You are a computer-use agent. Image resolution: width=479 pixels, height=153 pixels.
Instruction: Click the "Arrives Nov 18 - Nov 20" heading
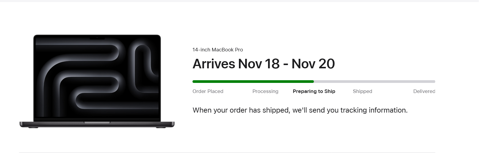[264, 64]
